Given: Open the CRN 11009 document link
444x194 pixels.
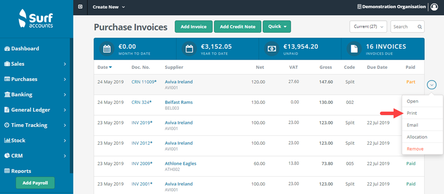Looking at the screenshot, I should coord(144,82).
